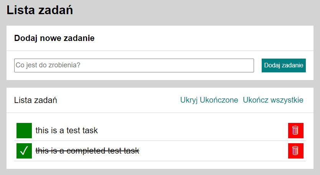Screen dimensions: 320x175
Task: Focus the "Co jest do zrobienia?" input
Action: tap(134, 65)
